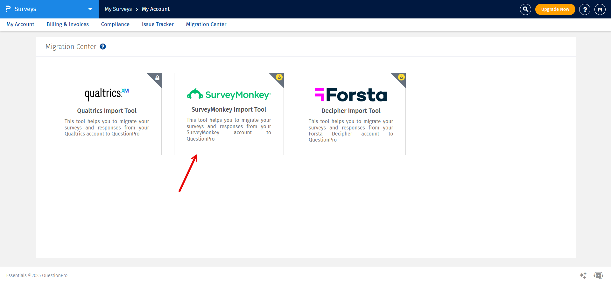Open the Billing & Invoices tab
Image resolution: width=611 pixels, height=284 pixels.
click(68, 24)
